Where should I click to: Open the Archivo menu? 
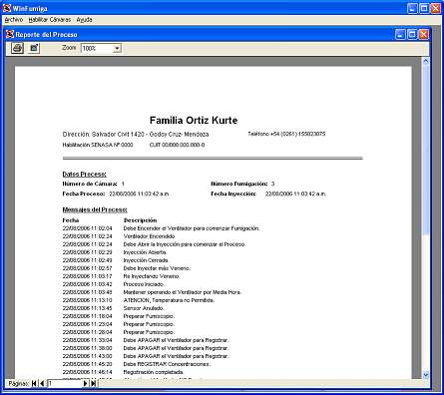(x=14, y=20)
